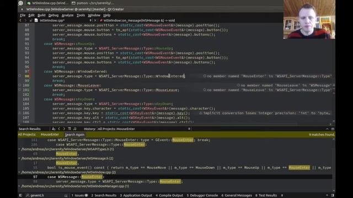The width and height of the screenshot is (353, 198).
Task: Open the Help menu
Action: coord(106,15)
